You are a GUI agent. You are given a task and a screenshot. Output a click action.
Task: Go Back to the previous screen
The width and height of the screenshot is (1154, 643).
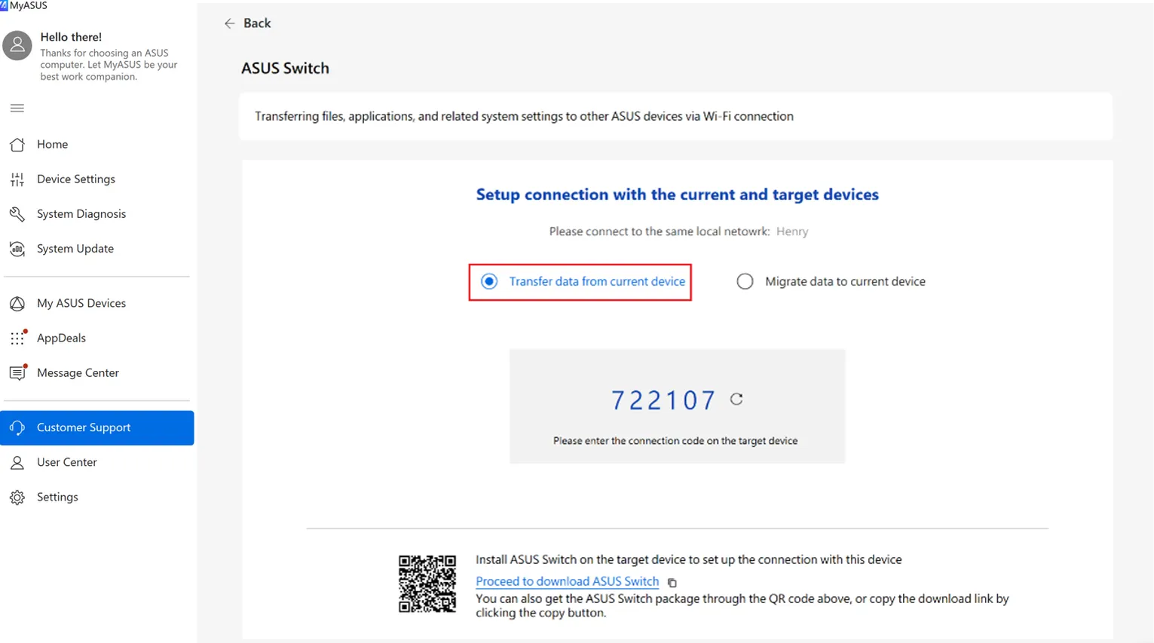247,23
